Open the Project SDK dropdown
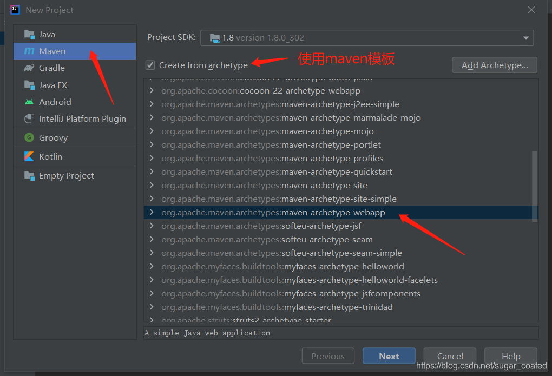This screenshot has height=376, width=552. pyautogui.click(x=367, y=38)
